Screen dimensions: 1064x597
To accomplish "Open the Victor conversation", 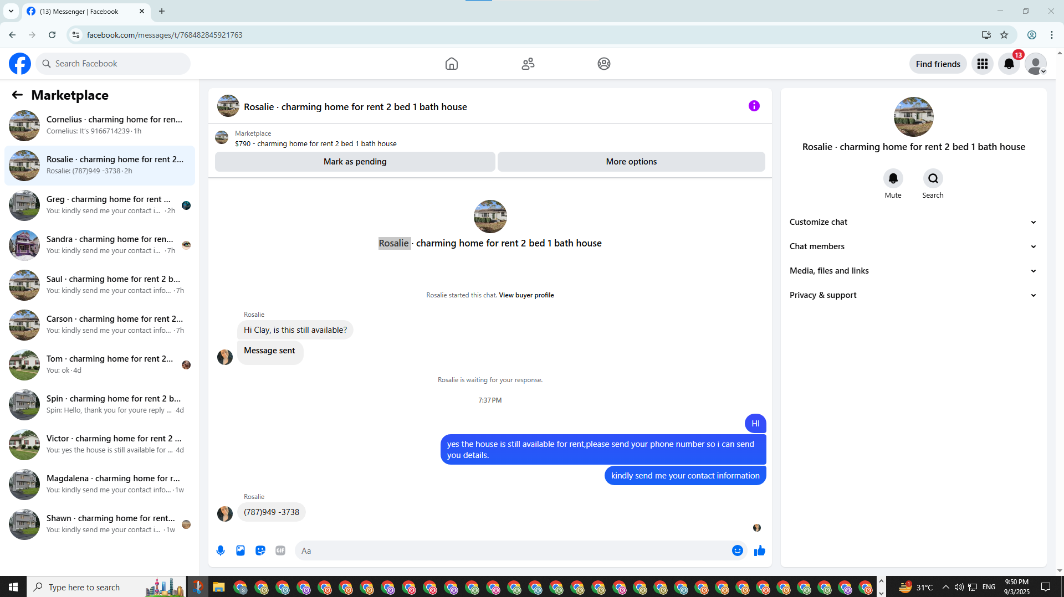I will pyautogui.click(x=100, y=445).
